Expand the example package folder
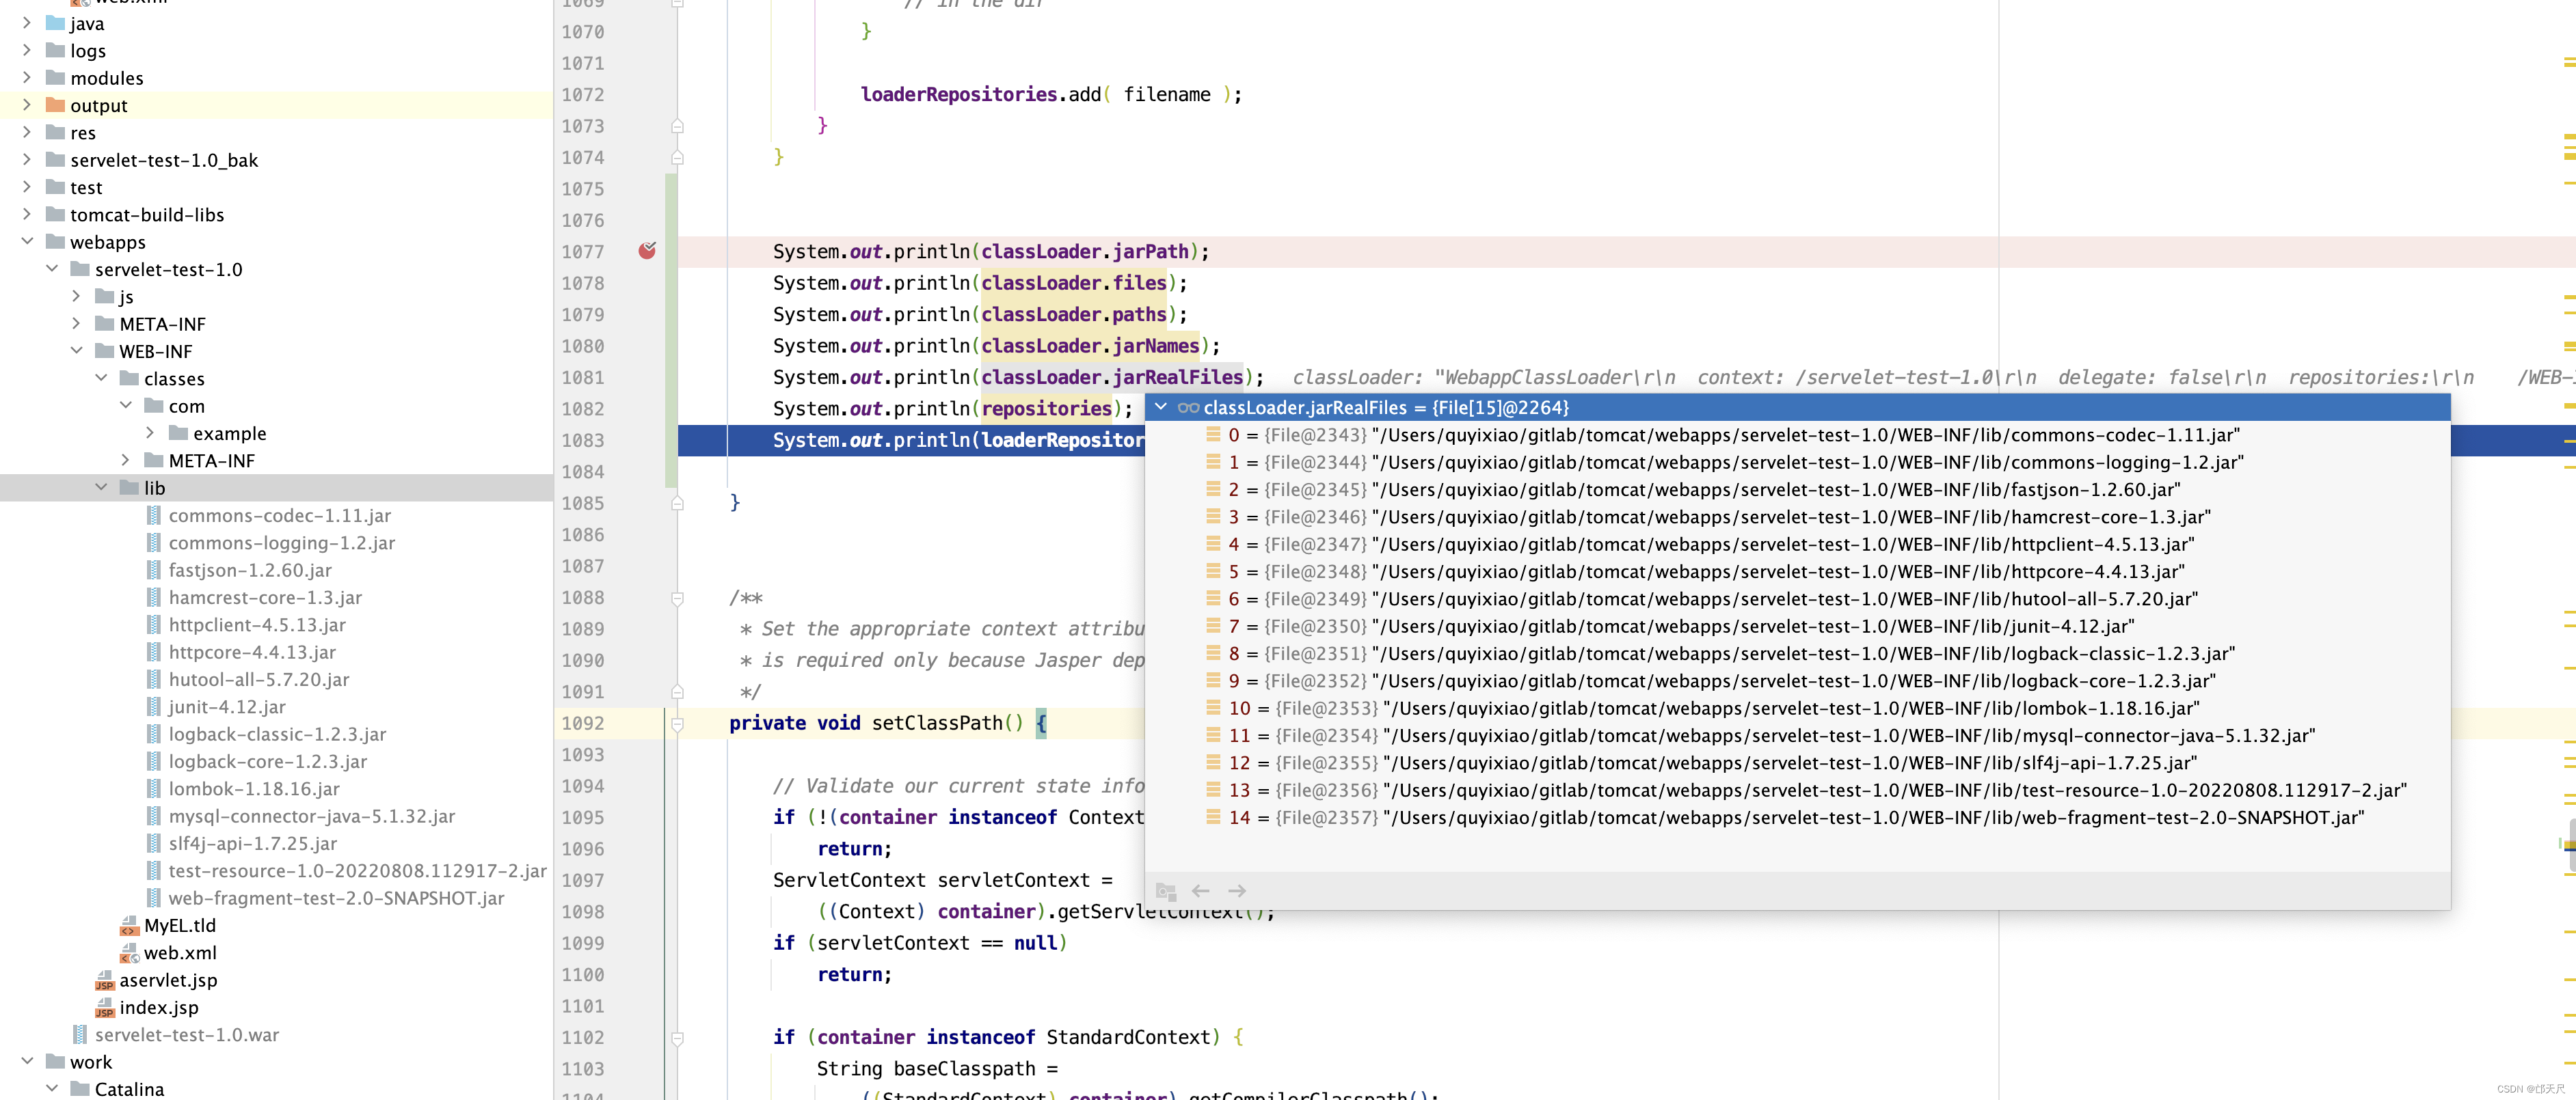Image resolution: width=2576 pixels, height=1100 pixels. pos(150,432)
